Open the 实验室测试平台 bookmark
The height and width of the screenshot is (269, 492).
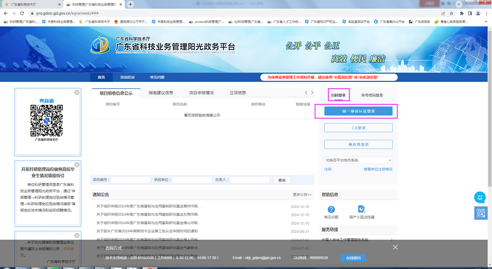(356, 22)
